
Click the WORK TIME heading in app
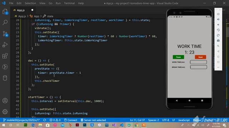[x=189, y=46]
